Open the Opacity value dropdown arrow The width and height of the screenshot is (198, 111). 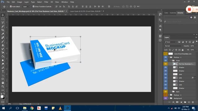(x=196, y=46)
